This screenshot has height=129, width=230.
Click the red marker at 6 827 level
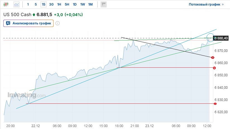[x=215, y=104]
